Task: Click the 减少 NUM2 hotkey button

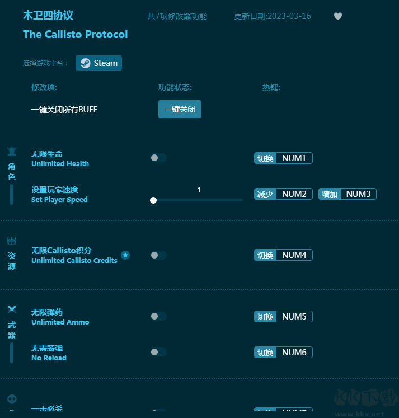Action: coord(283,194)
